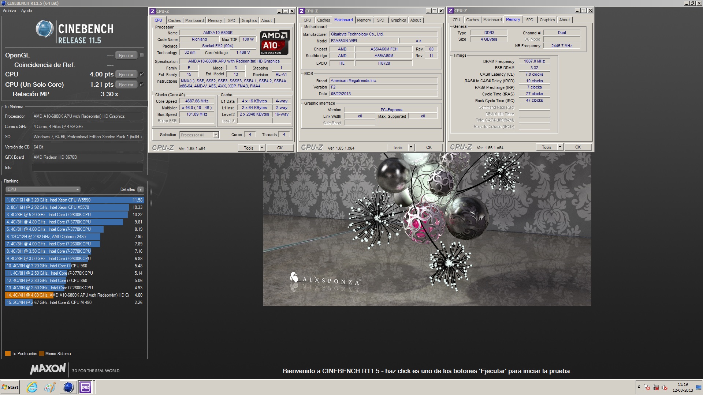The width and height of the screenshot is (703, 395).
Task: Click the BIOS date field 05/22/2013
Action: (x=383, y=94)
